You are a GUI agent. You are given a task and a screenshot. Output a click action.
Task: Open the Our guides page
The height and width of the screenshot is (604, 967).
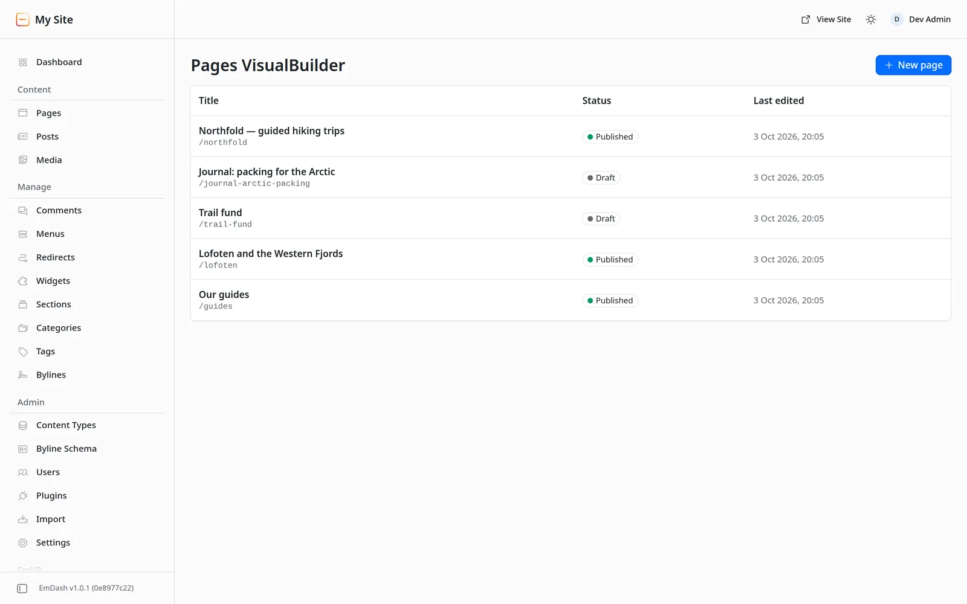(224, 295)
